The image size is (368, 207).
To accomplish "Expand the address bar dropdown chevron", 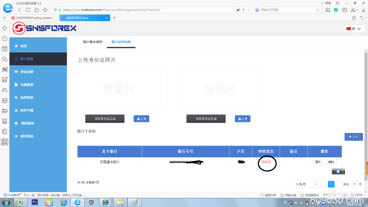I will tap(249, 10).
